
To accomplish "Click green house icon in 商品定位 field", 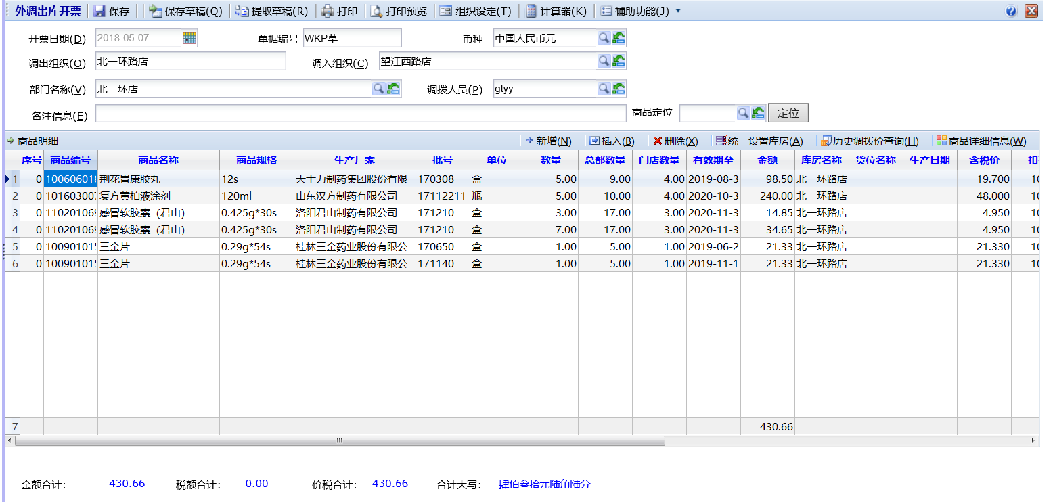I will (x=758, y=112).
